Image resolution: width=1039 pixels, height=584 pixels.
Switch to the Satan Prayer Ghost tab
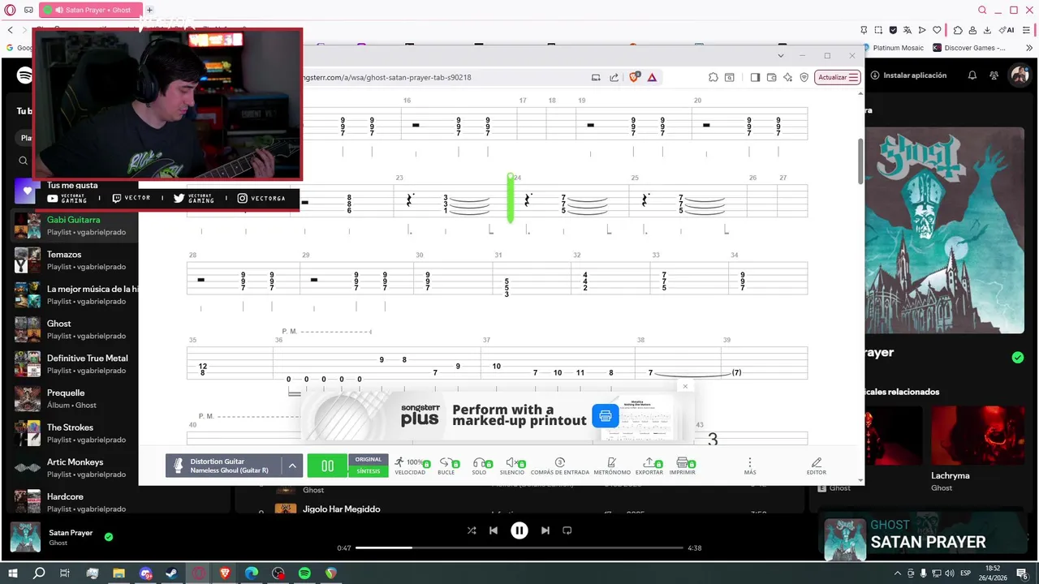point(90,10)
